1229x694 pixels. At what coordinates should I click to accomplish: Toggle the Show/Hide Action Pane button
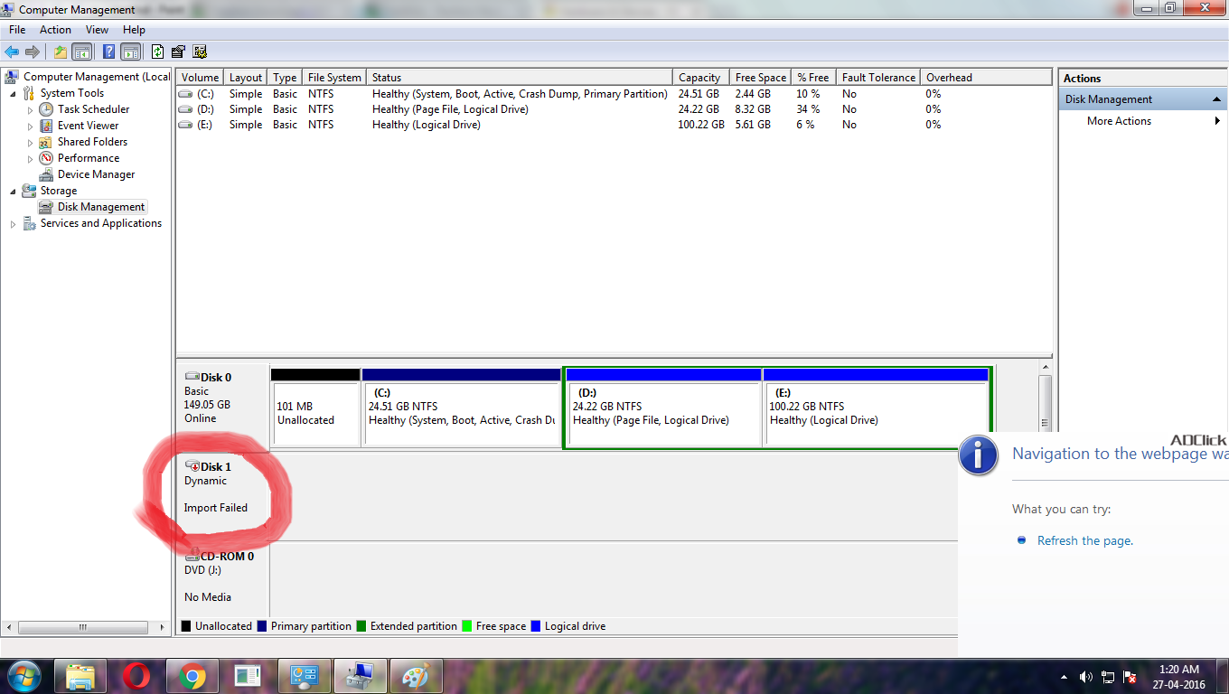coord(131,52)
